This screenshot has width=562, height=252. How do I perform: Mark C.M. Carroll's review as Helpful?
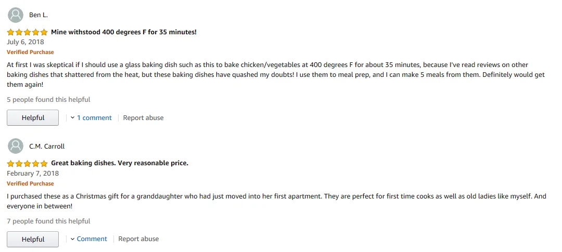pos(33,239)
